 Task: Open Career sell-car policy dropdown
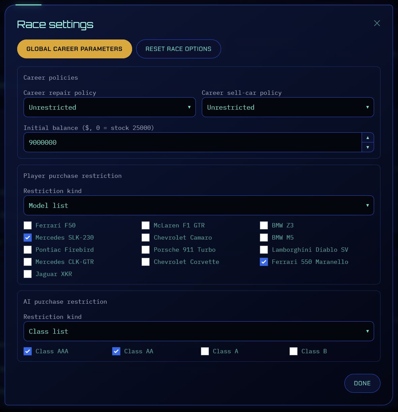click(x=288, y=107)
